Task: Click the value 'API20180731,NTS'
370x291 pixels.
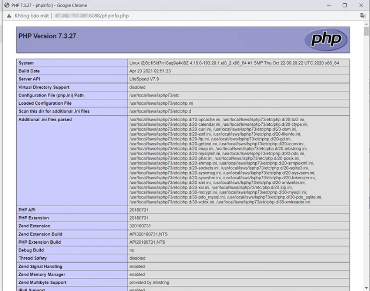Action: [x=147, y=242]
